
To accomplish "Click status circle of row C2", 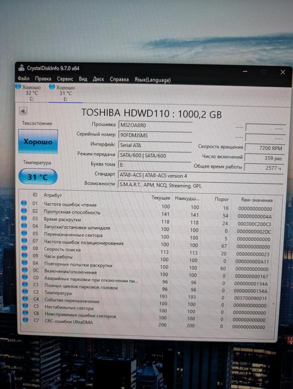I will click(x=25, y=291).
